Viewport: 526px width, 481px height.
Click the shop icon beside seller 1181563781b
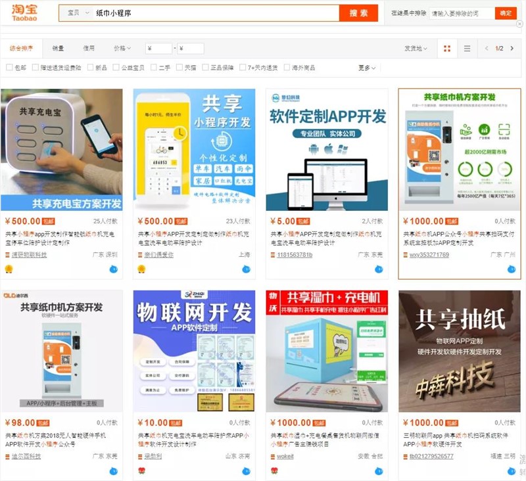pyautogui.click(x=273, y=255)
